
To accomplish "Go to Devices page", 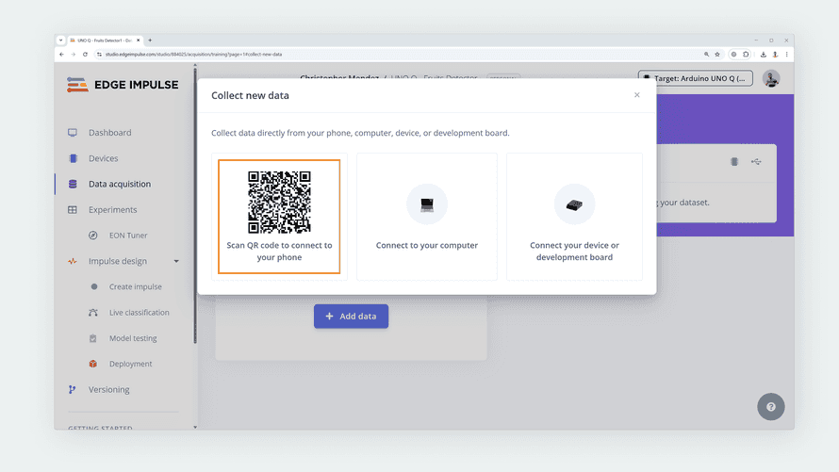I will [x=104, y=158].
